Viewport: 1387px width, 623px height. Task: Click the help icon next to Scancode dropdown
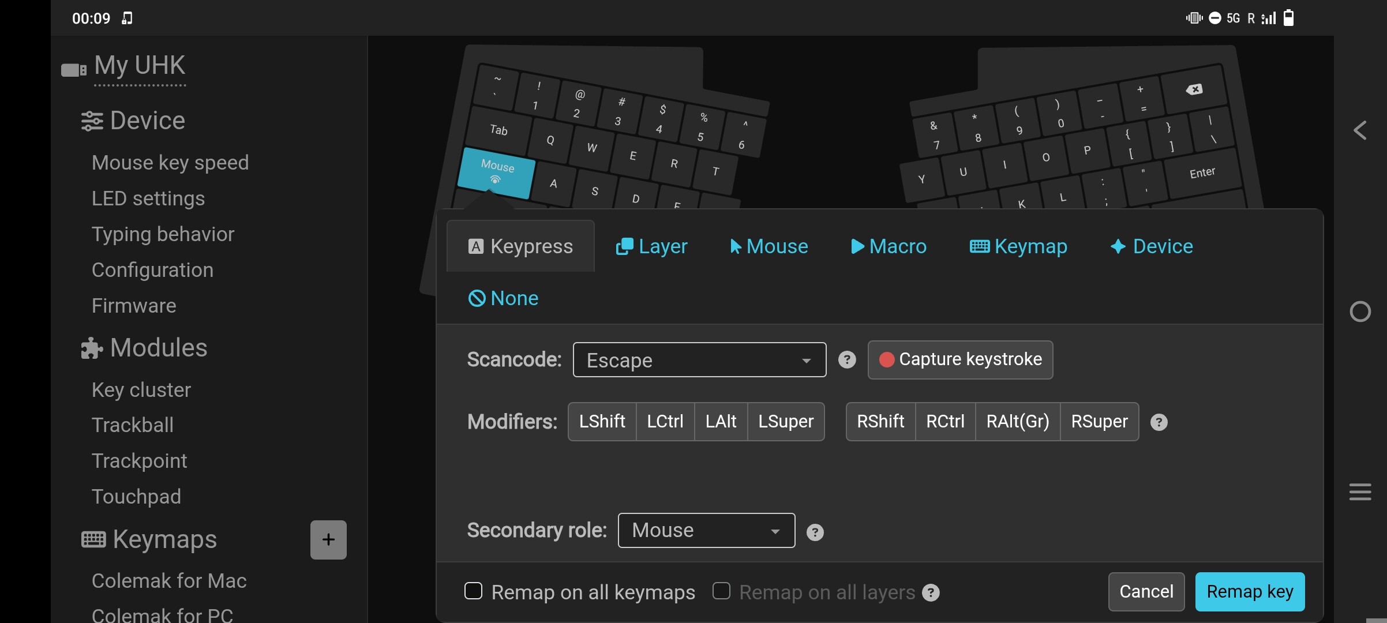tap(846, 360)
